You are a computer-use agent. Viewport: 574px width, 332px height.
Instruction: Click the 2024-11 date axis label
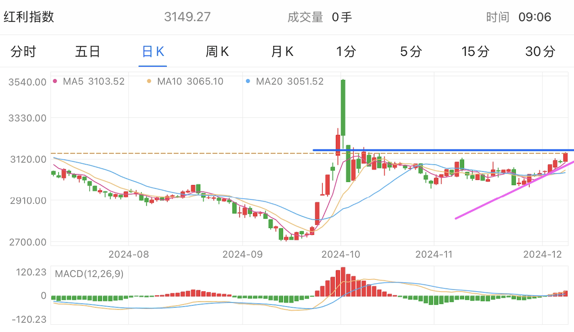tap(434, 255)
